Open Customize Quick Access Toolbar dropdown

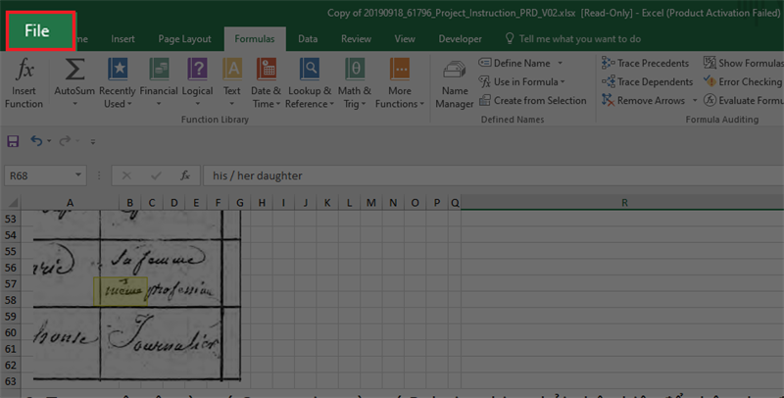click(x=92, y=142)
